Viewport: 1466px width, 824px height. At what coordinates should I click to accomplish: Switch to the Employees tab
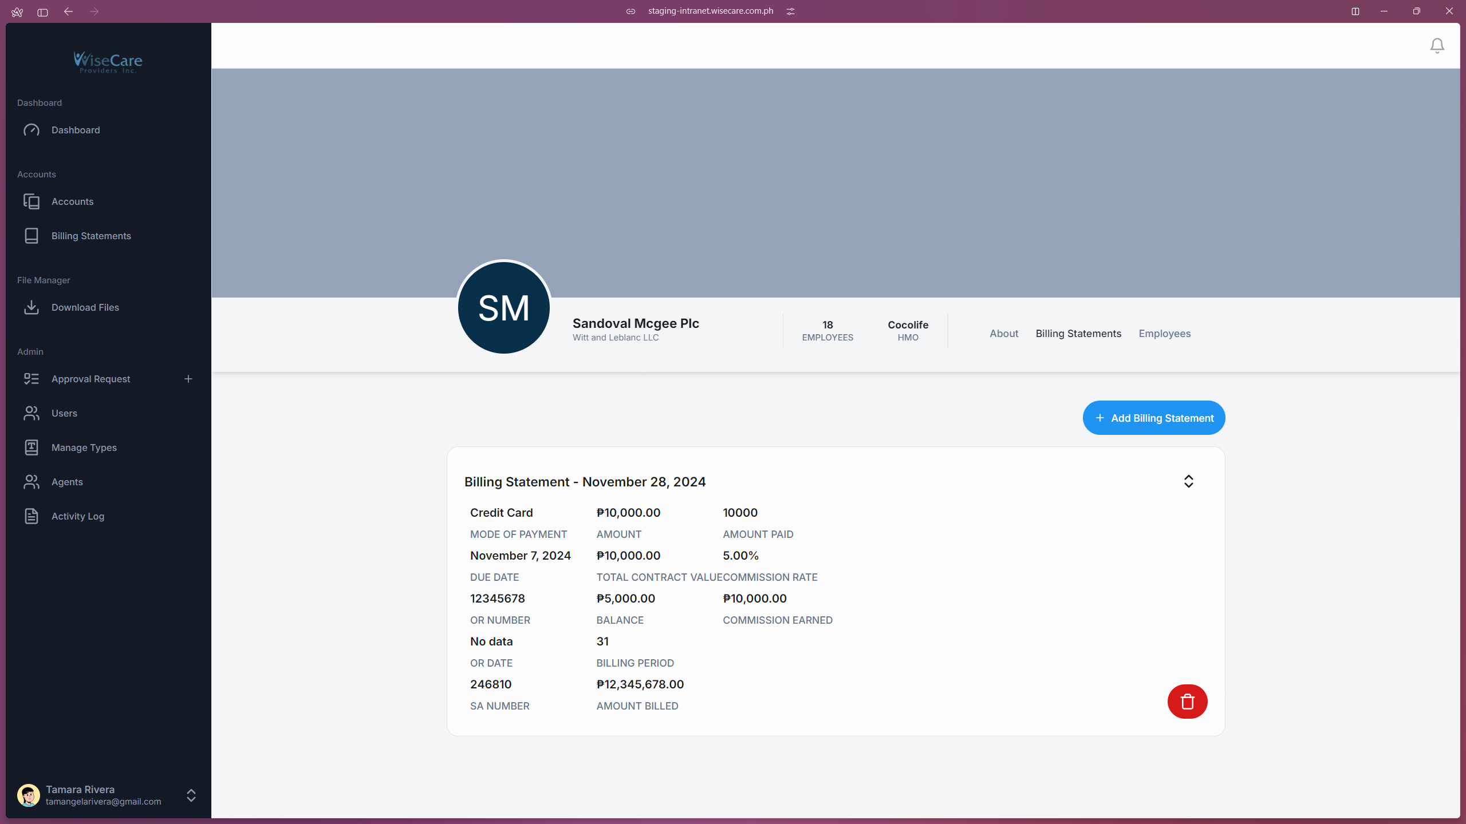pyautogui.click(x=1164, y=333)
